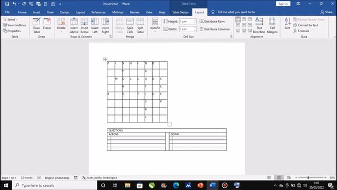Open Customize Quick Access Toolbar dropdown
Screen dimensions: 337x190
pyautogui.click(x=60, y=4)
